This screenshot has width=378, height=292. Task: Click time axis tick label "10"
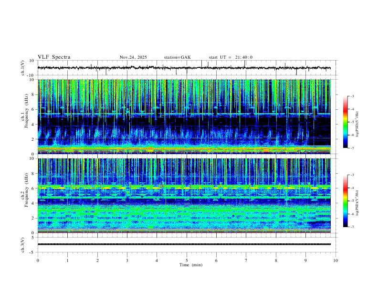click(x=336, y=261)
